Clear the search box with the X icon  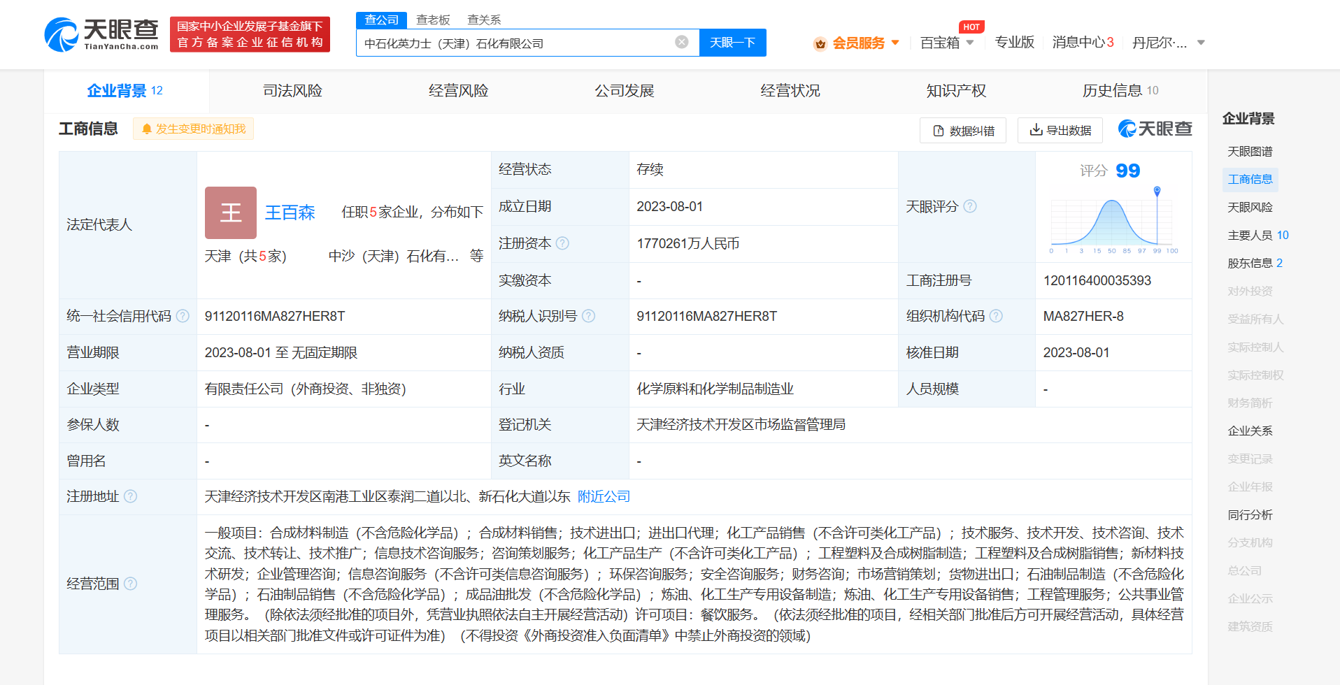point(681,41)
